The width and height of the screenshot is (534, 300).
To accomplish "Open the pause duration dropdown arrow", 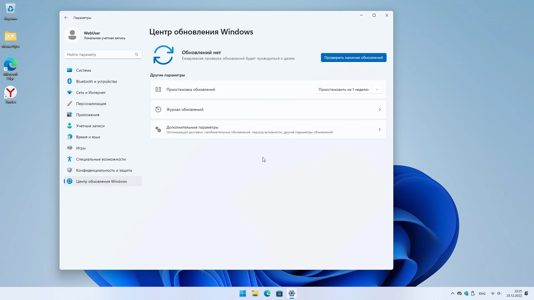I will click(377, 89).
